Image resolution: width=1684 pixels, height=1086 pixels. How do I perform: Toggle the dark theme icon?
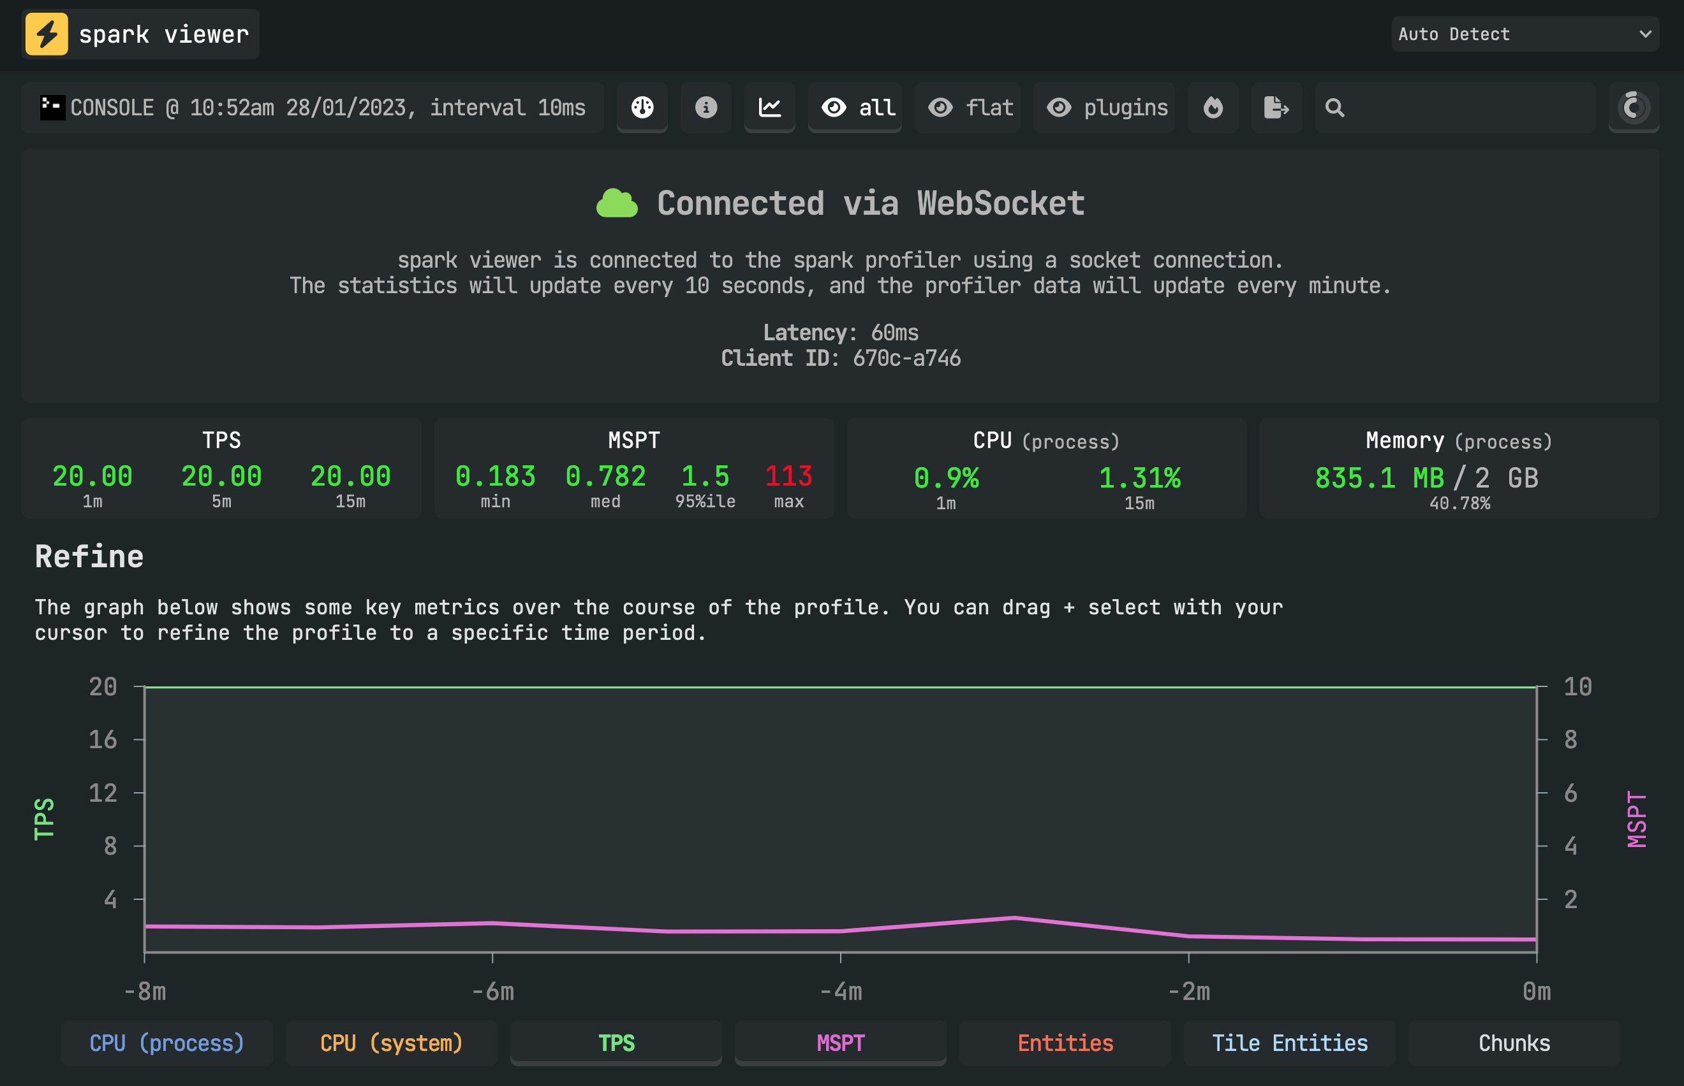click(1634, 107)
